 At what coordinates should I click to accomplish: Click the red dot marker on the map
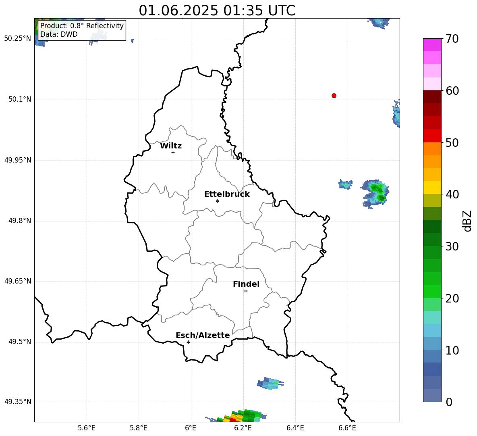pyautogui.click(x=334, y=96)
